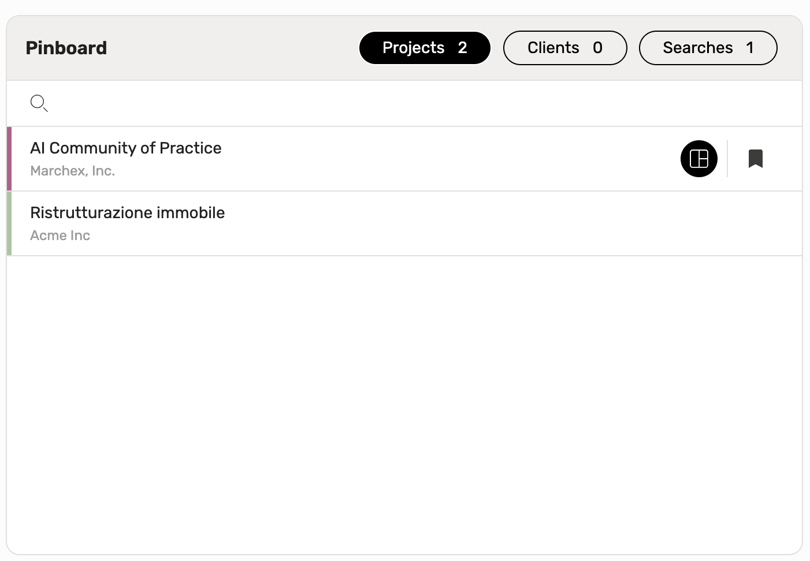This screenshot has width=810, height=561.
Task: Click the count 2 on Projects tab
Action: (x=462, y=48)
